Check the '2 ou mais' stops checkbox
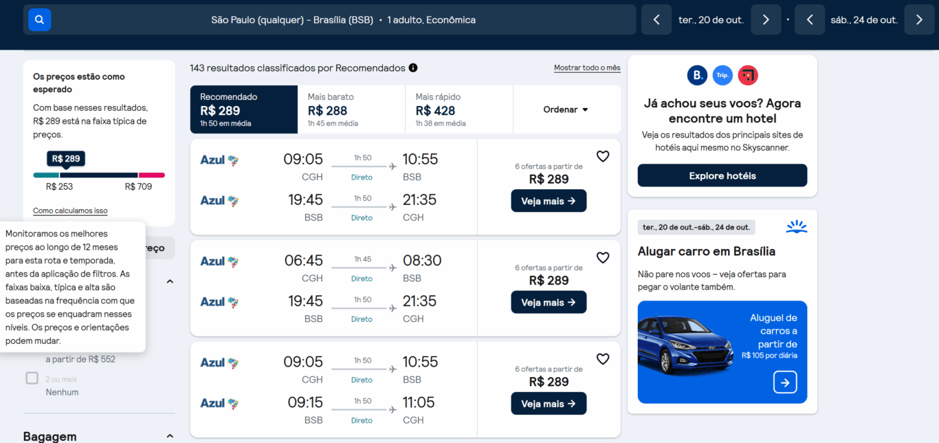 coord(32,378)
